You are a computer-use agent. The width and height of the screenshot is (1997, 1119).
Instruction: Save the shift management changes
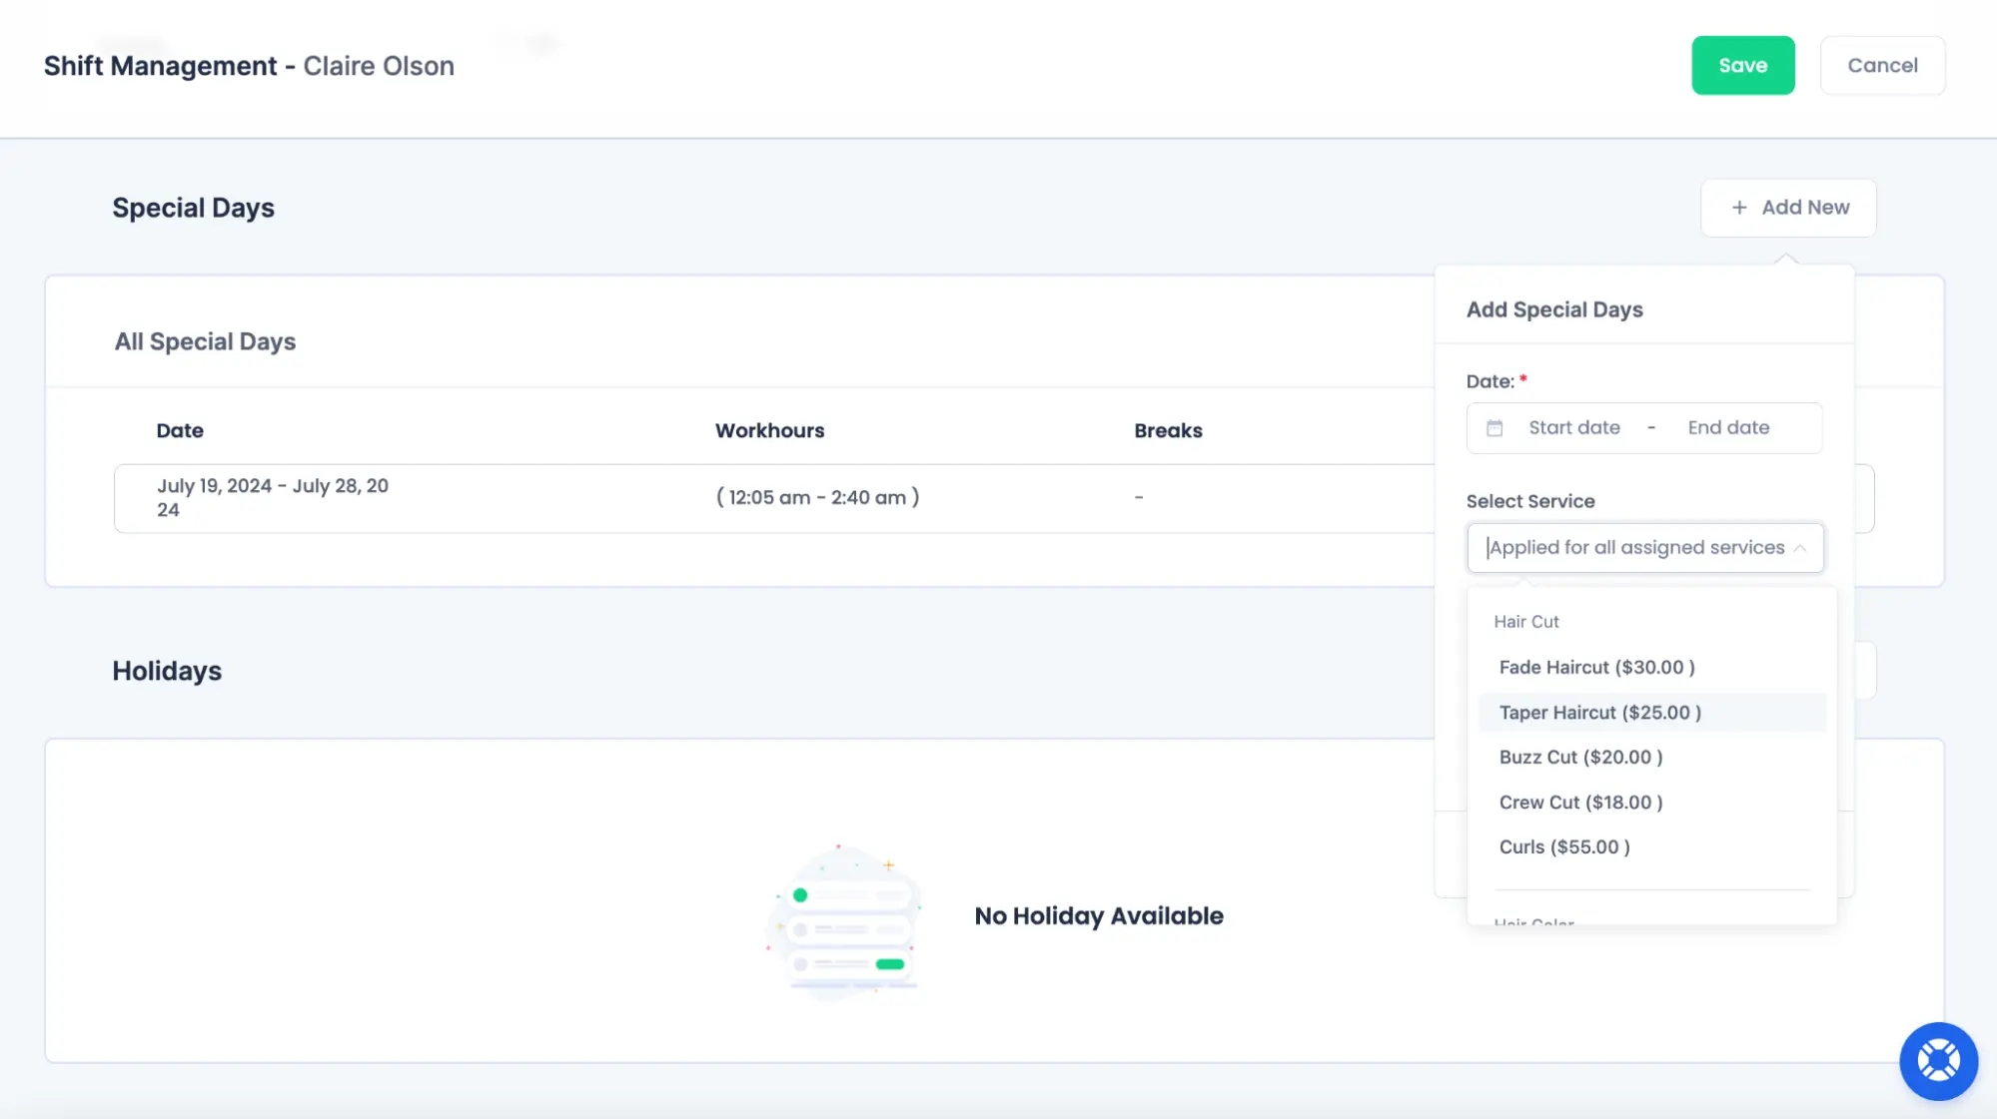pos(1742,65)
